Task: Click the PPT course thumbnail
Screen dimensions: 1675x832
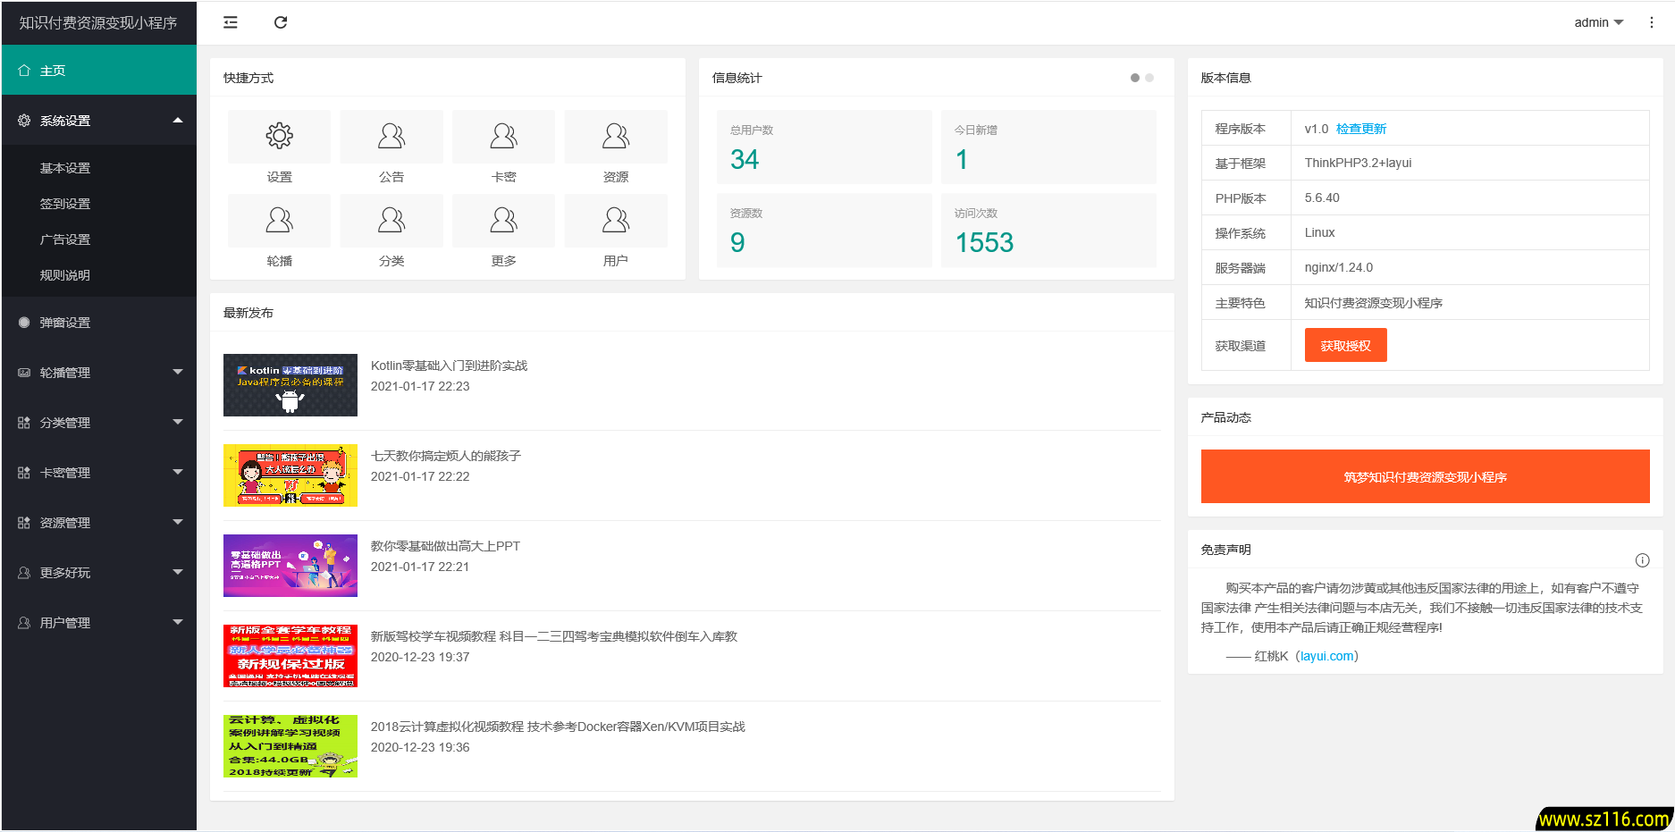Action: (290, 566)
